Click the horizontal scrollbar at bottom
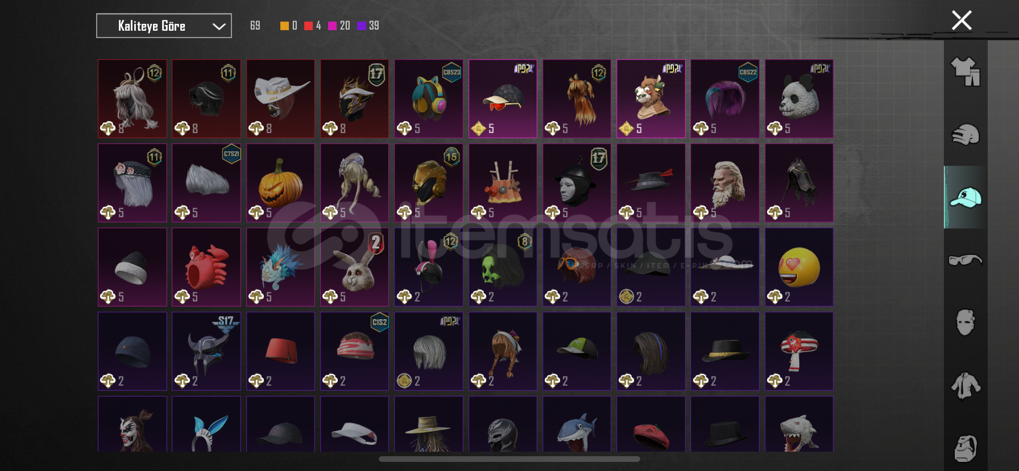This screenshot has height=471, width=1019. [x=510, y=459]
